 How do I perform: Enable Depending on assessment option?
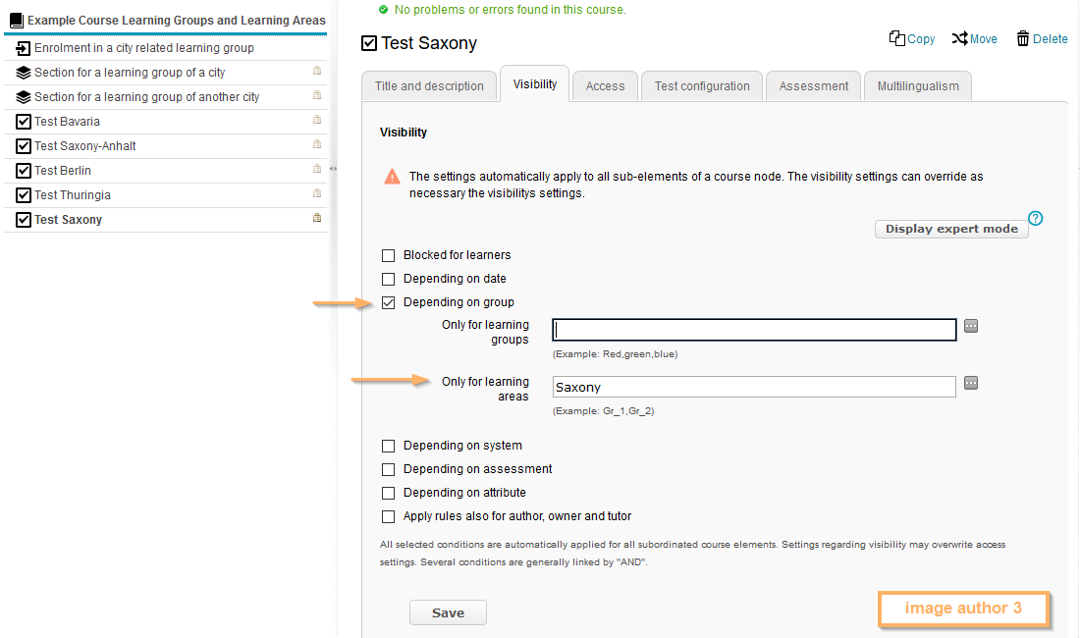[389, 469]
